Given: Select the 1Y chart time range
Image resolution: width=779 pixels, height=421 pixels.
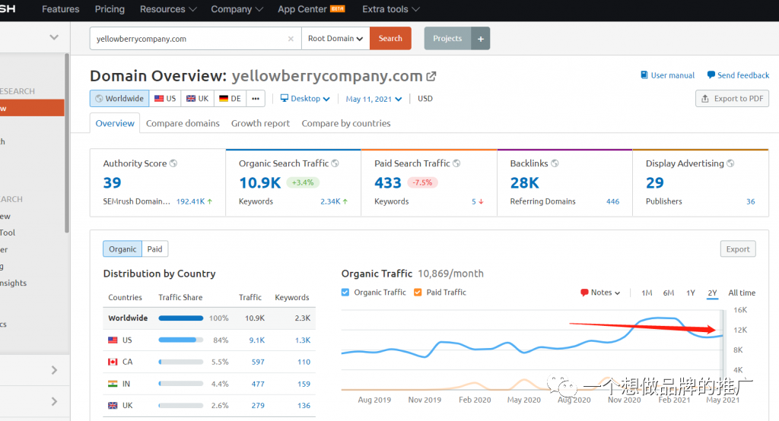Looking at the screenshot, I should (x=691, y=293).
